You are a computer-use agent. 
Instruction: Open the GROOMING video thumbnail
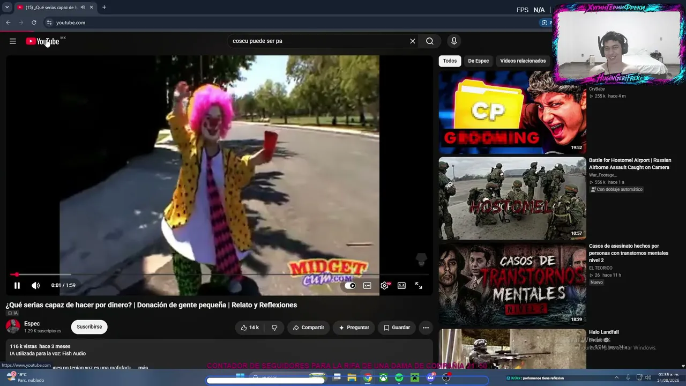tap(512, 113)
